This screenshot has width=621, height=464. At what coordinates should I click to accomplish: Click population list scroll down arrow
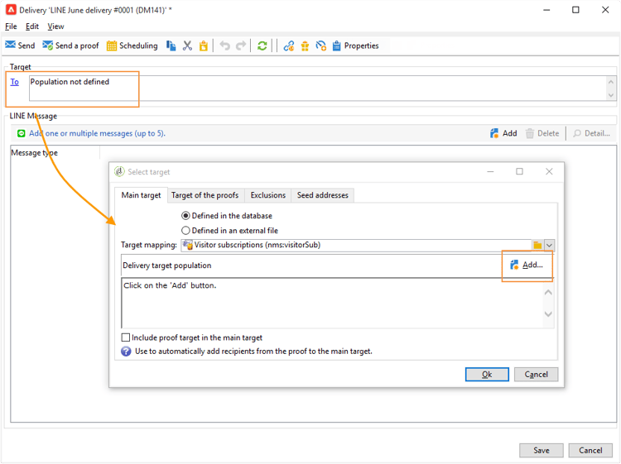click(548, 314)
